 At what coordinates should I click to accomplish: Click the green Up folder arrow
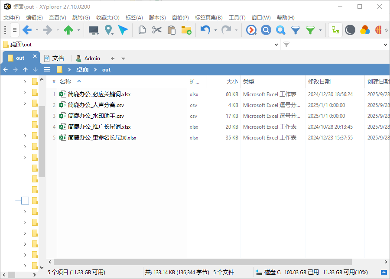(x=68, y=30)
